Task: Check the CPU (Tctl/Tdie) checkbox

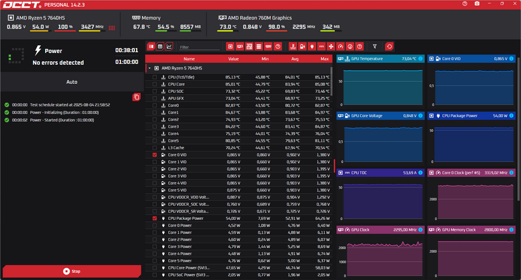Action: 154,77
